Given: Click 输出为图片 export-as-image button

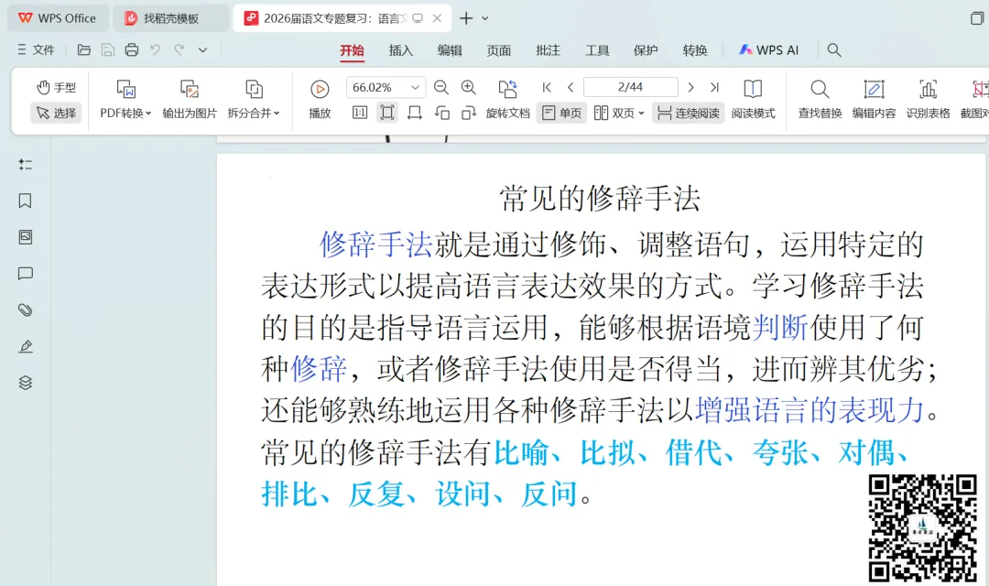Looking at the screenshot, I should tap(190, 99).
